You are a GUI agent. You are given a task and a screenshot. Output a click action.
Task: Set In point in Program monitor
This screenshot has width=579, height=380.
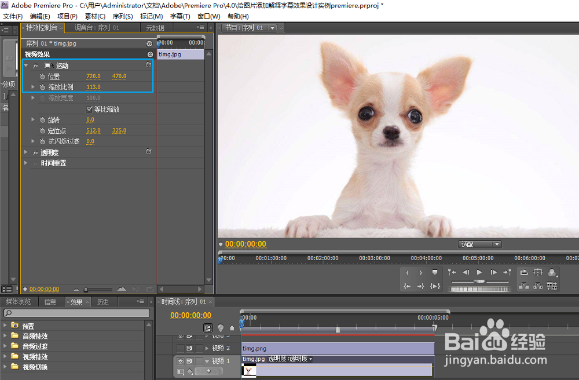(407, 272)
